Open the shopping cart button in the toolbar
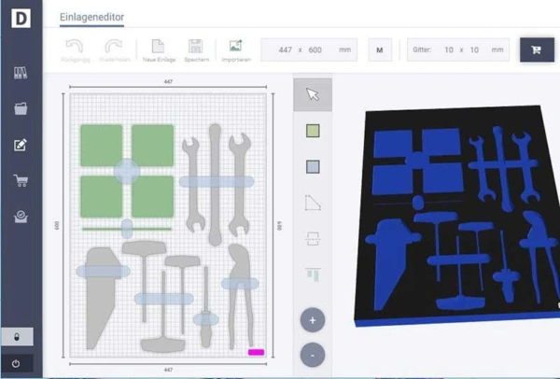Viewport: 560px width, 379px height. (x=537, y=50)
